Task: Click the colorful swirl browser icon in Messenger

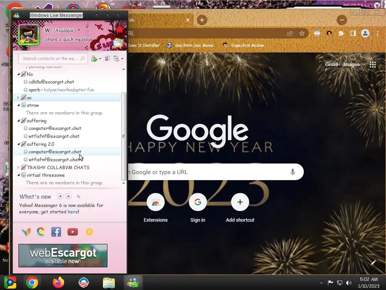Action: [41, 232]
